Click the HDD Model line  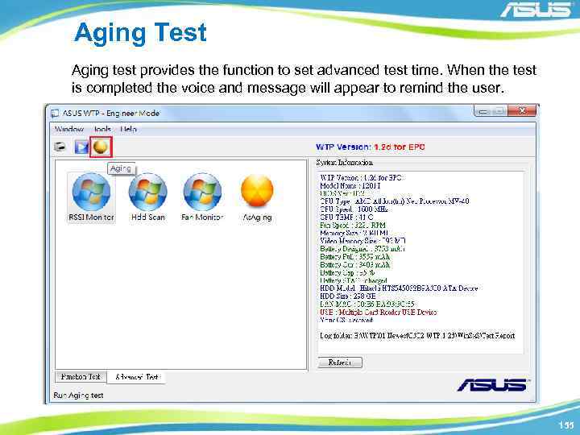click(x=399, y=288)
